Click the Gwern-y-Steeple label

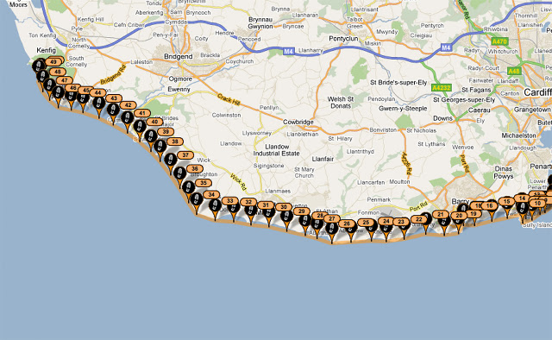pyautogui.click(x=403, y=109)
